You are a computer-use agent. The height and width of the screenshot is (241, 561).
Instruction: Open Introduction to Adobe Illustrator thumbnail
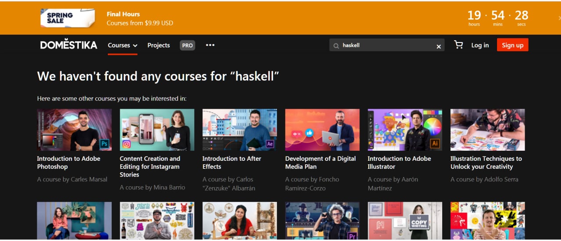tap(405, 130)
